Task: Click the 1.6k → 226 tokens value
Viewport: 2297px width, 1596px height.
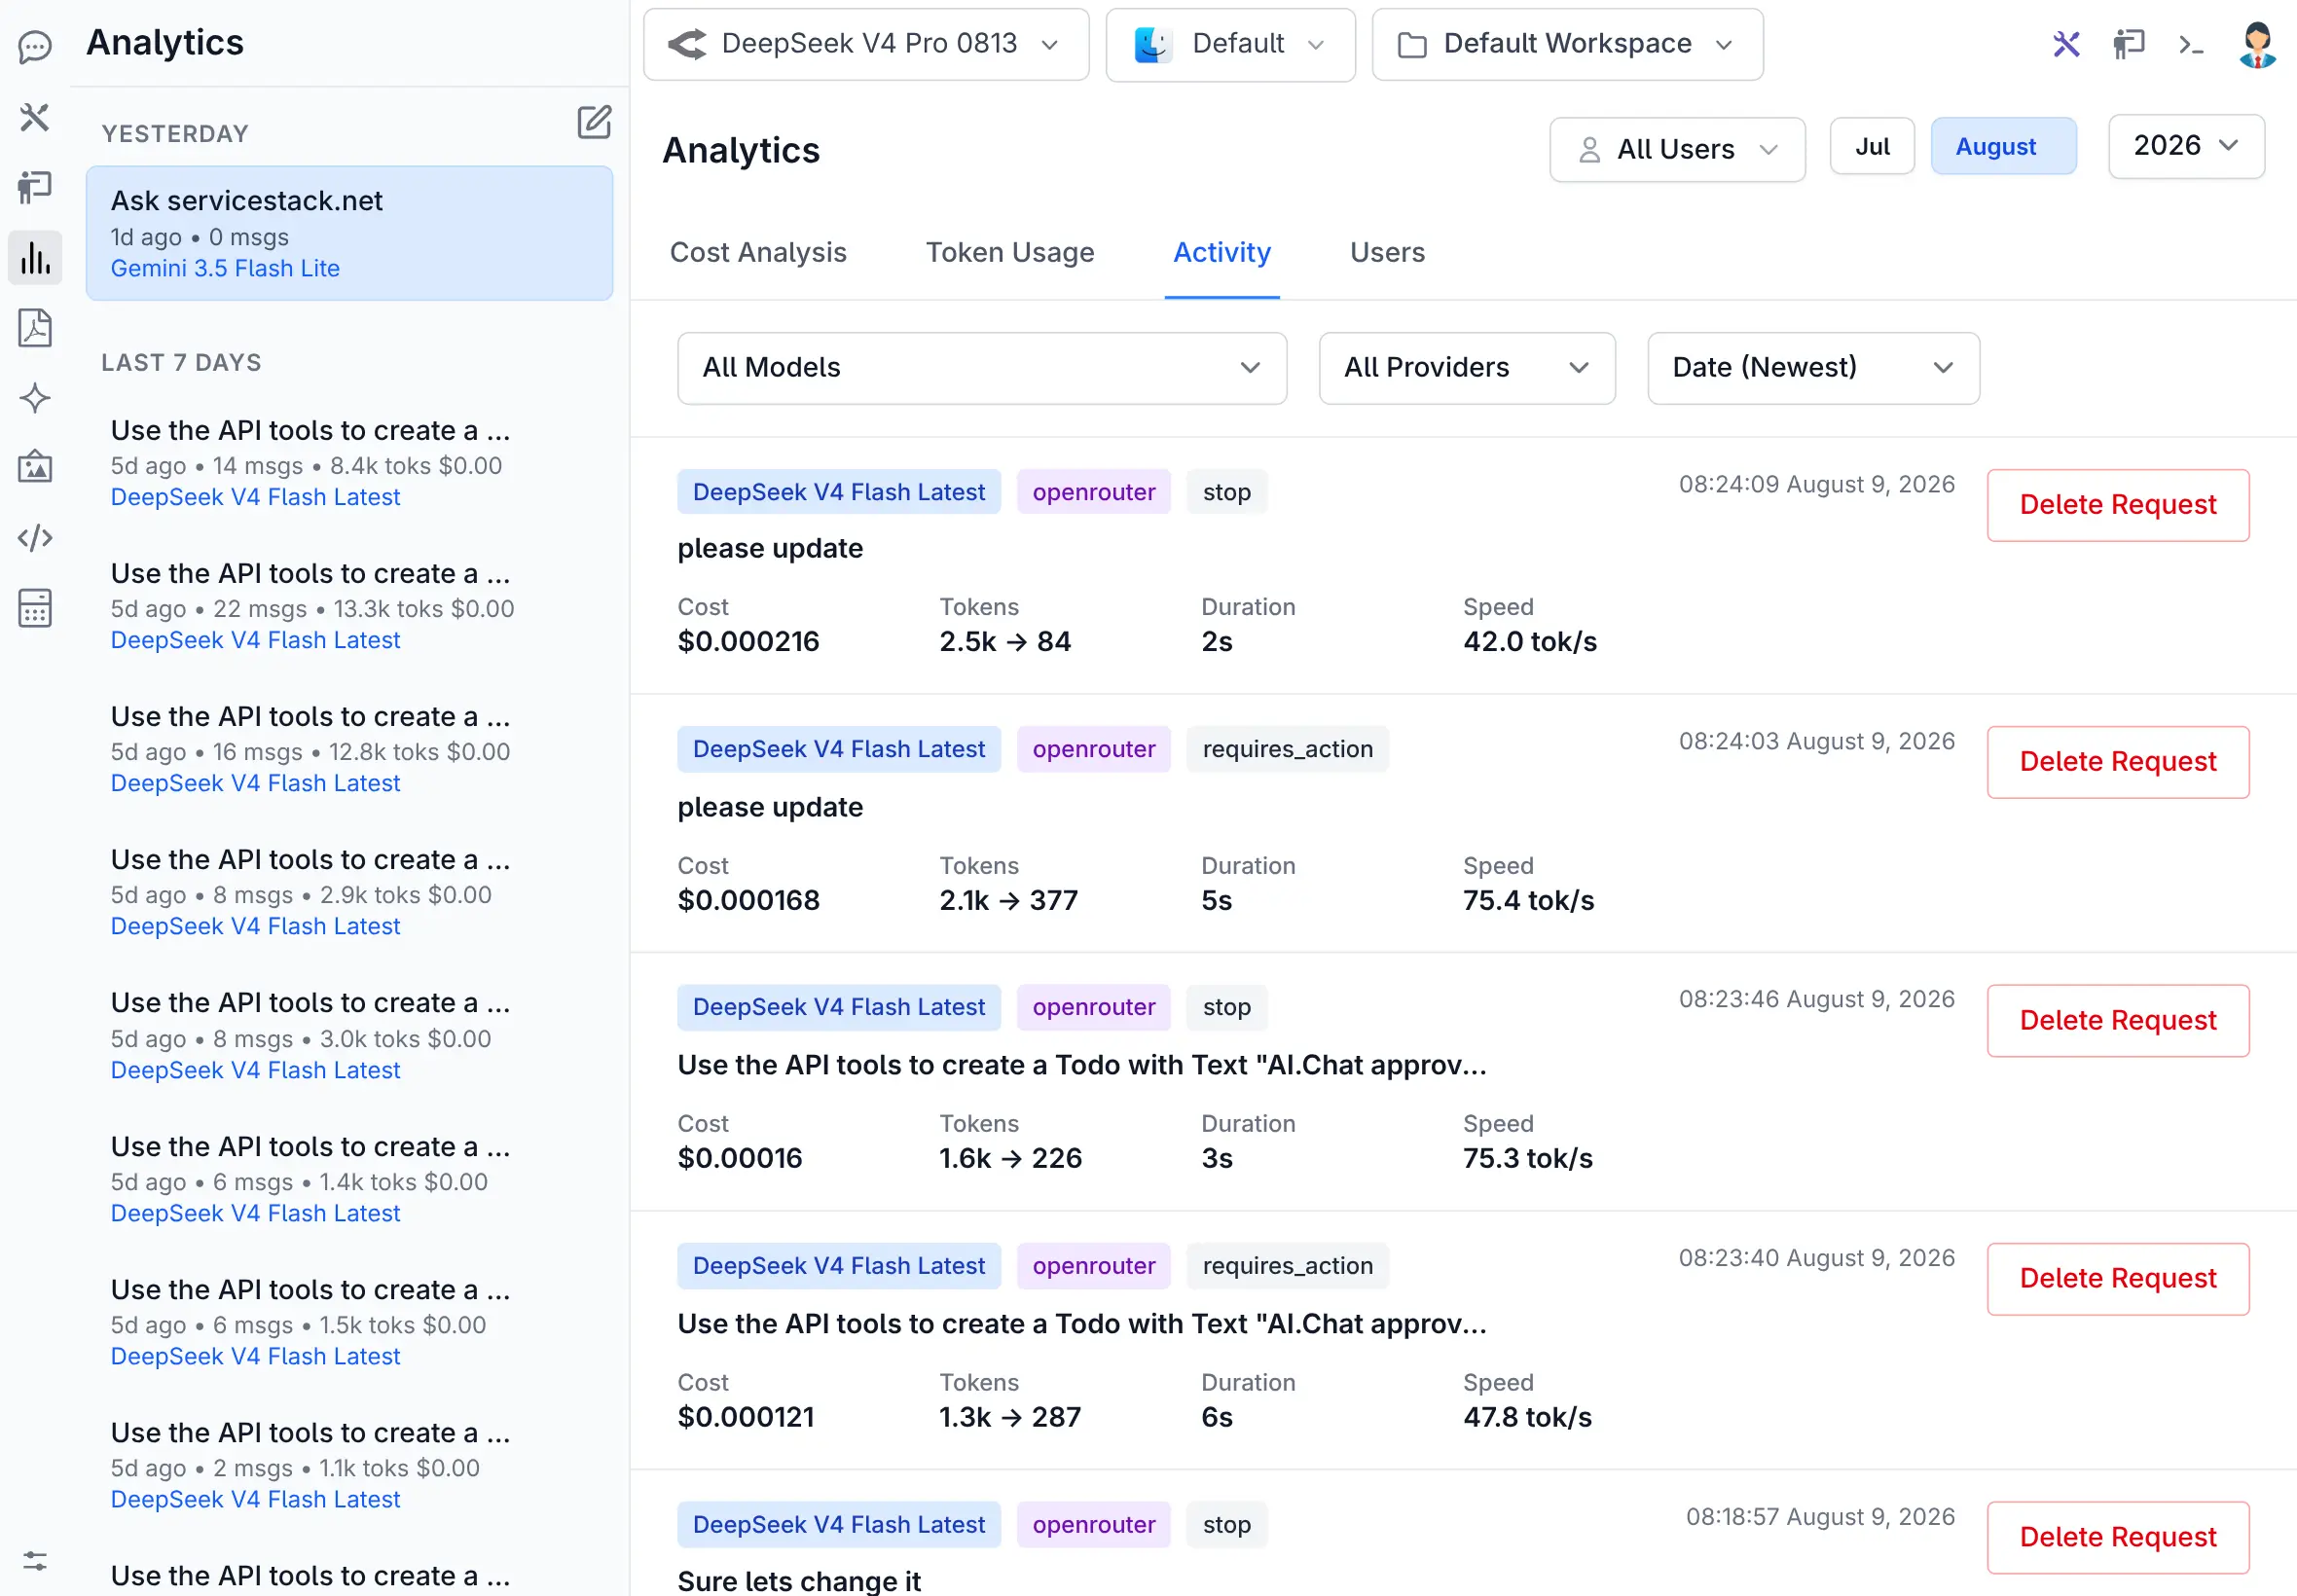Action: click(1010, 1158)
